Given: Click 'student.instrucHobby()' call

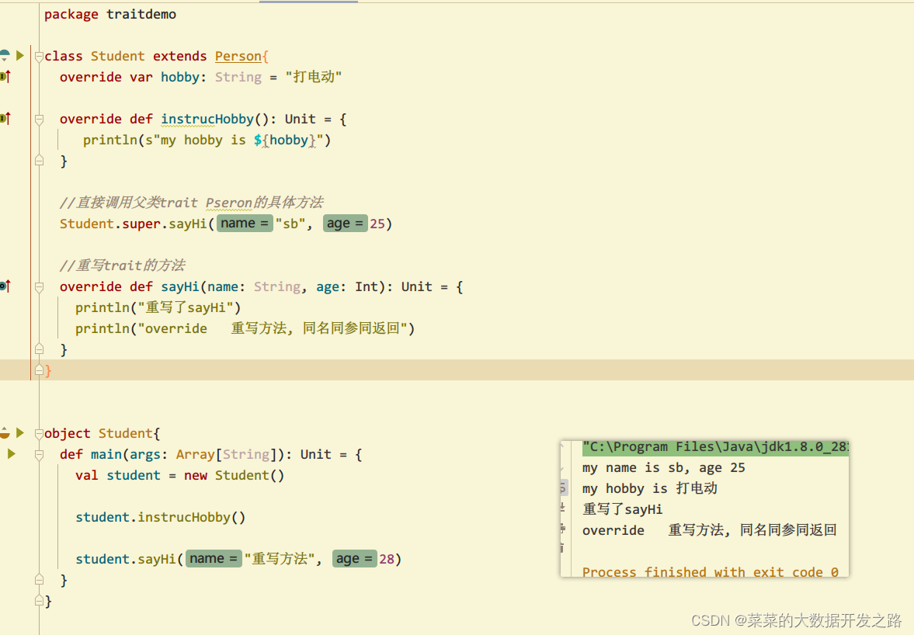Looking at the screenshot, I should point(160,517).
